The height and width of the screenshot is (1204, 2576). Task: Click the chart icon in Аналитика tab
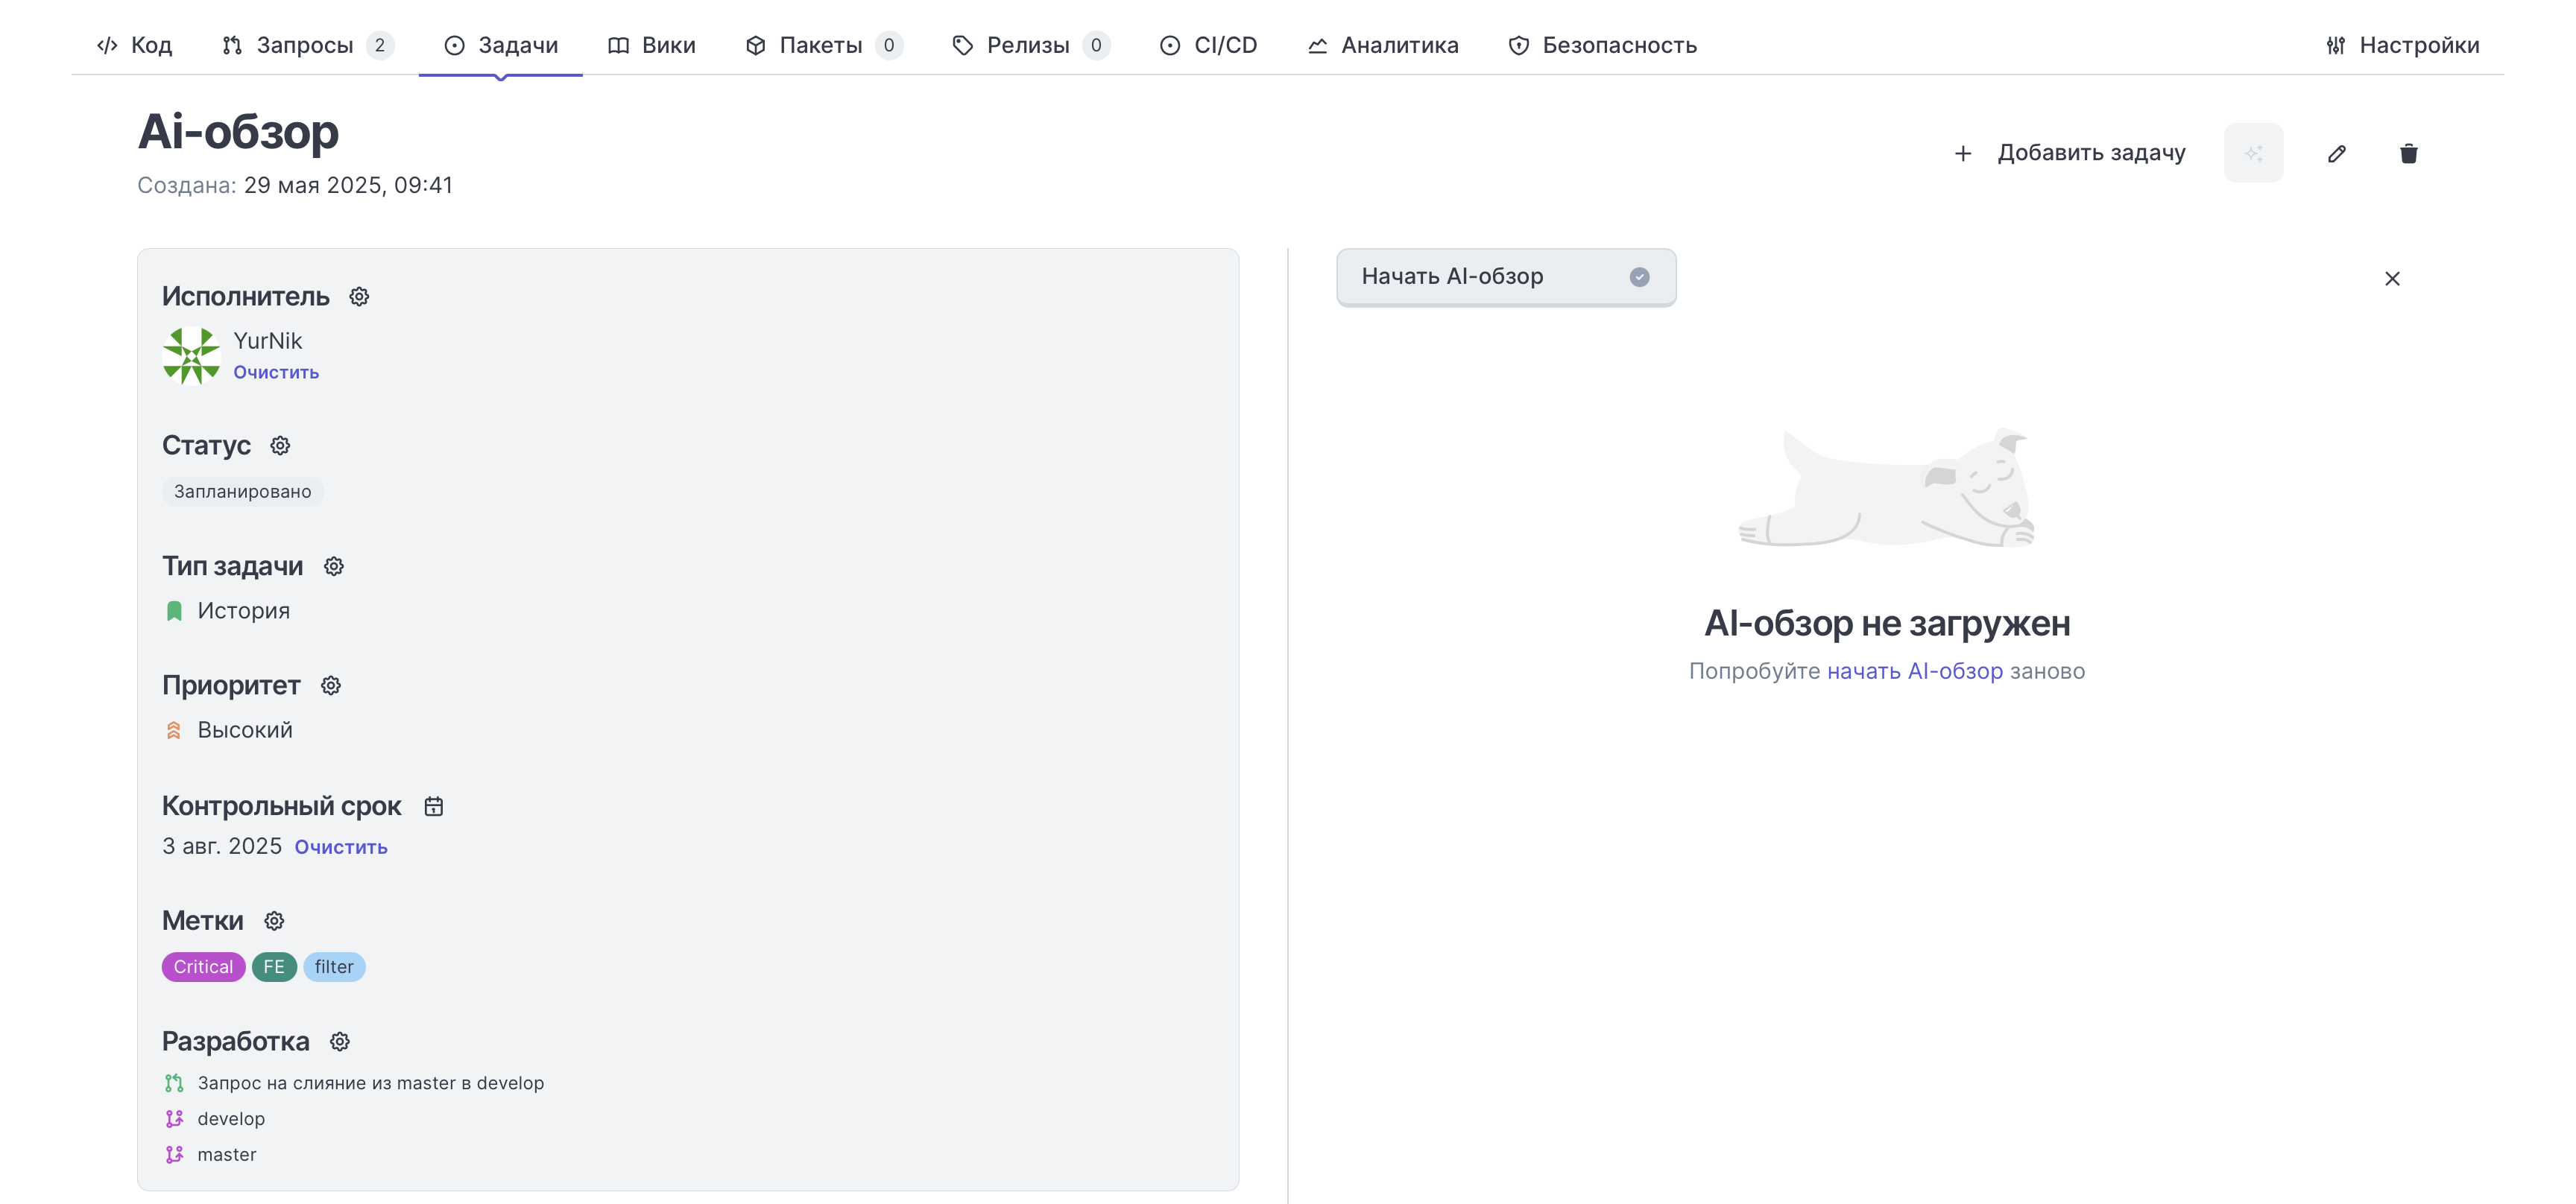(1317, 45)
